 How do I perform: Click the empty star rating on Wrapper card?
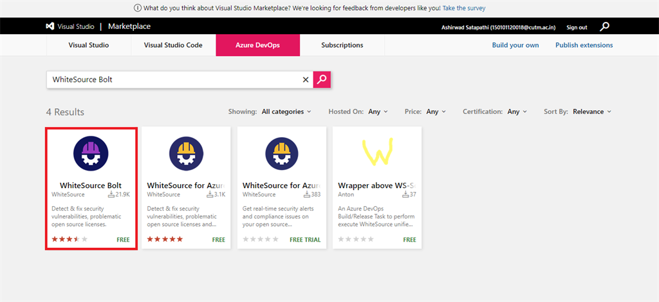(356, 240)
